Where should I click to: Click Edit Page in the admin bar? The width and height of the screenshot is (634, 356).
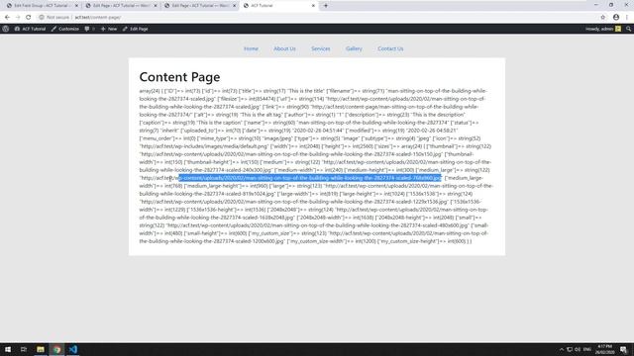(136, 29)
